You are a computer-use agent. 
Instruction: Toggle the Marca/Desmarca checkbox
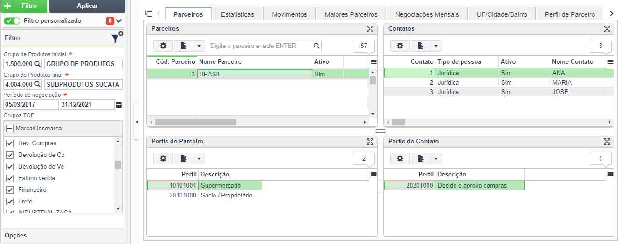pos(9,128)
